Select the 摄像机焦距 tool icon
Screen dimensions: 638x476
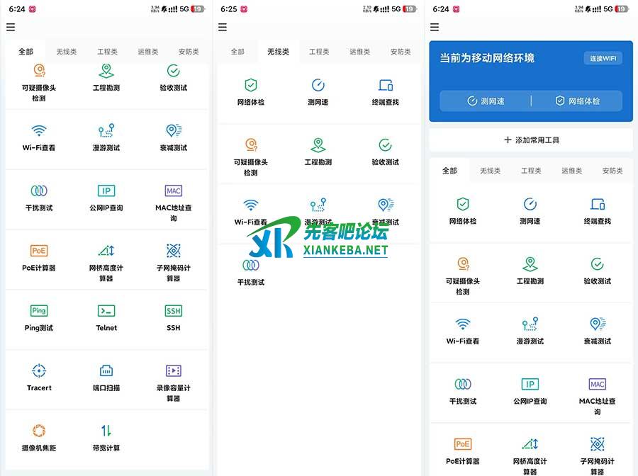coord(39,436)
